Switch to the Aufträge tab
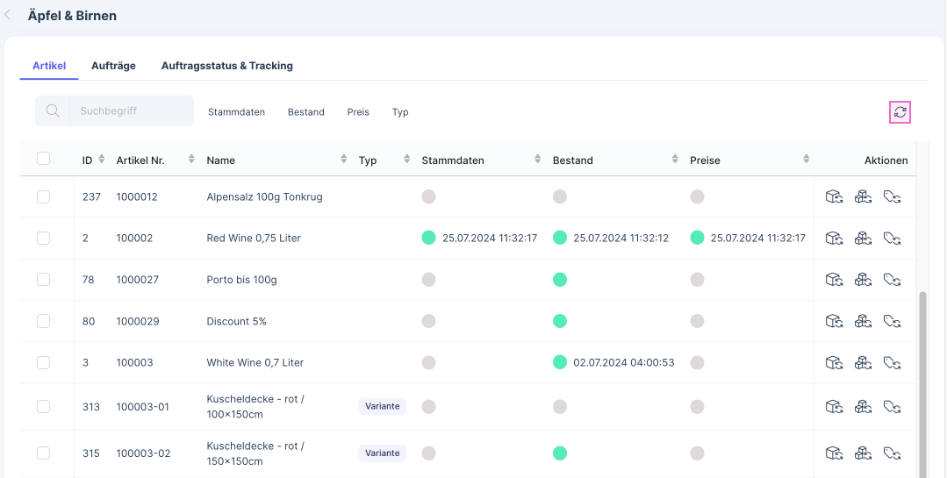The width and height of the screenshot is (947, 478). point(113,66)
